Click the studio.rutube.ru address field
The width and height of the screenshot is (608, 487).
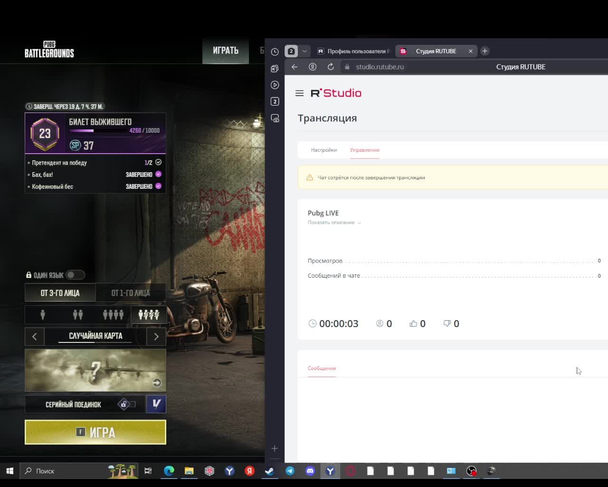coord(380,67)
